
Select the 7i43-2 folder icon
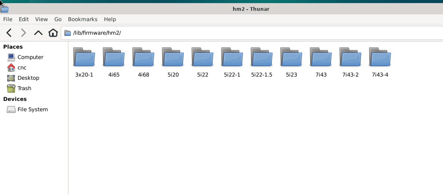pos(350,57)
